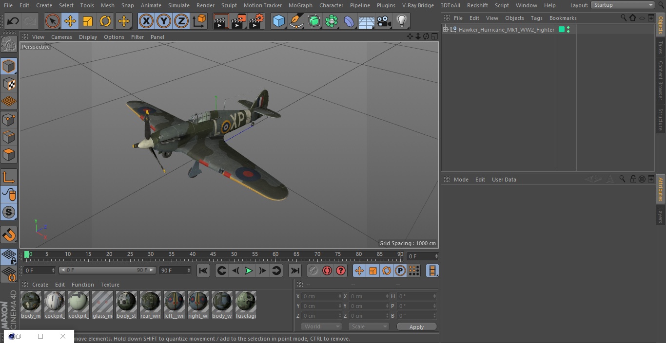This screenshot has width=666, height=343.
Task: Open the MoGraph menu
Action: (x=300, y=5)
